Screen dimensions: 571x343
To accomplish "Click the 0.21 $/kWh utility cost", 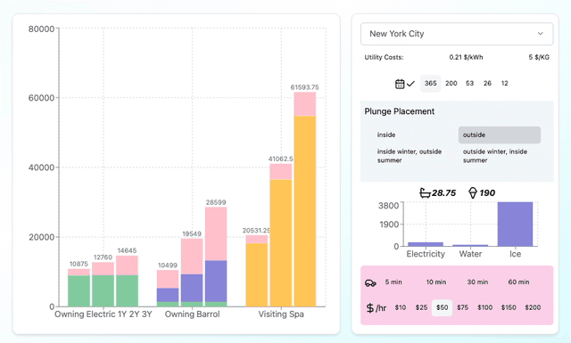I will point(466,57).
